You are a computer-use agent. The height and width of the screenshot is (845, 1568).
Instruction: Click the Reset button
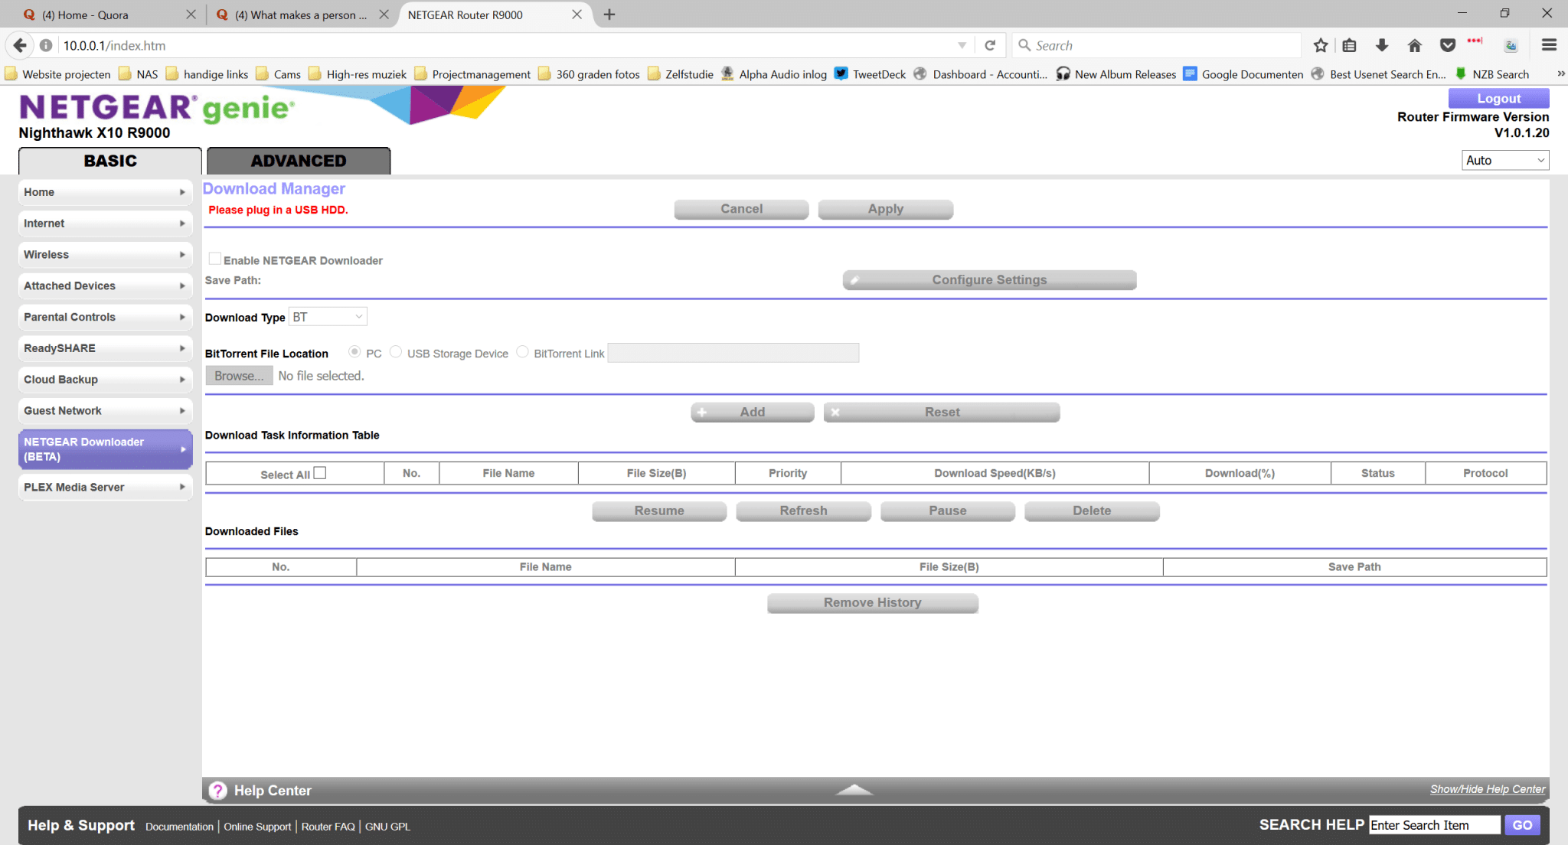click(942, 413)
